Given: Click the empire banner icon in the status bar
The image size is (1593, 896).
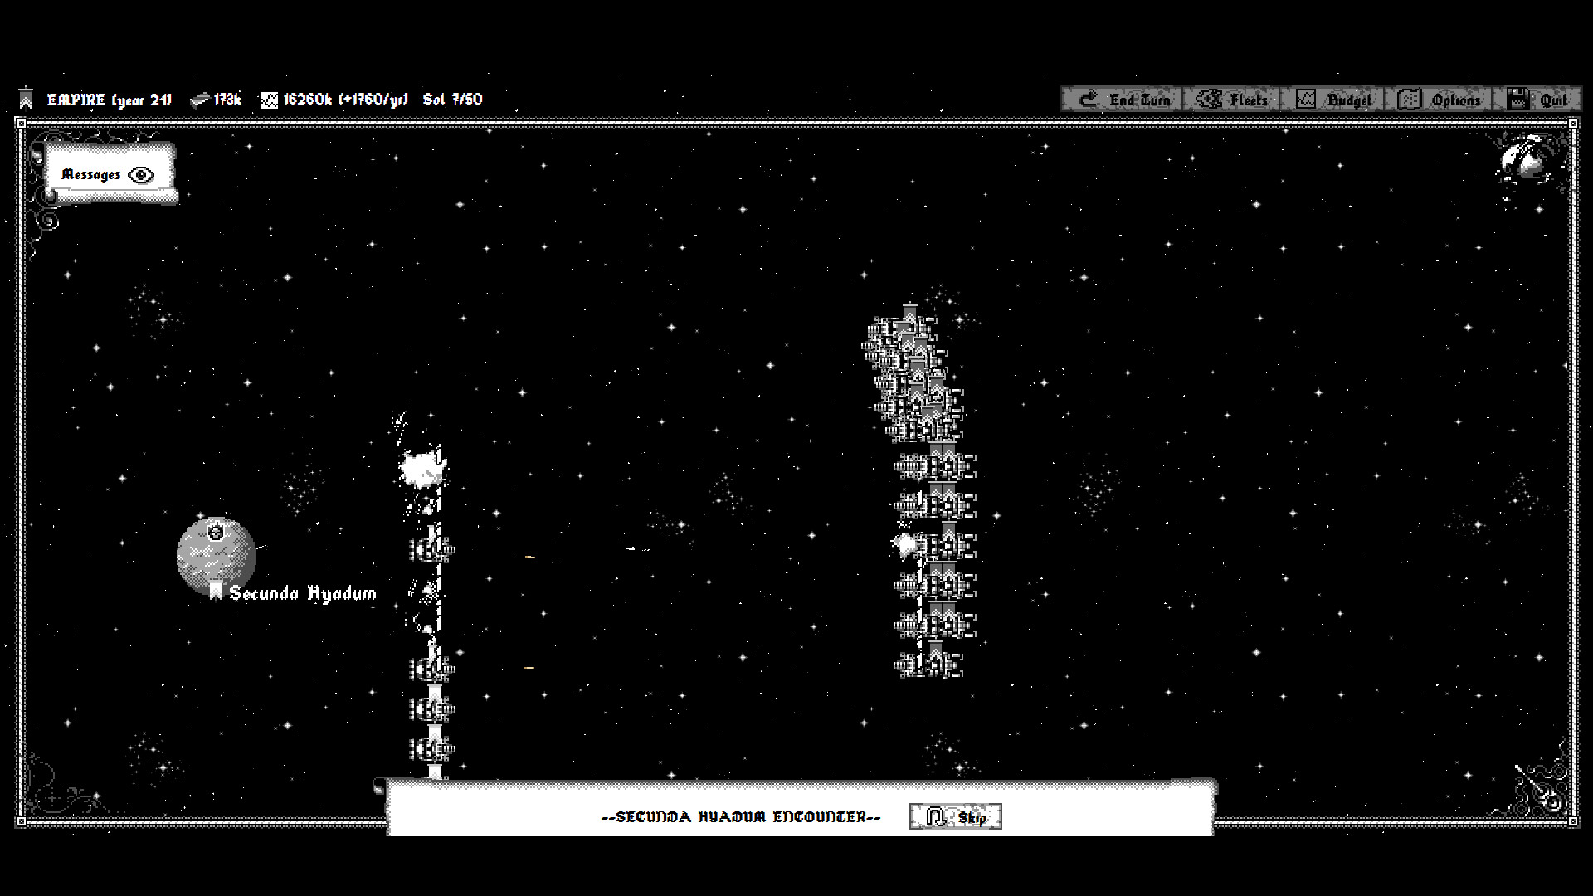Looking at the screenshot, I should [x=27, y=98].
